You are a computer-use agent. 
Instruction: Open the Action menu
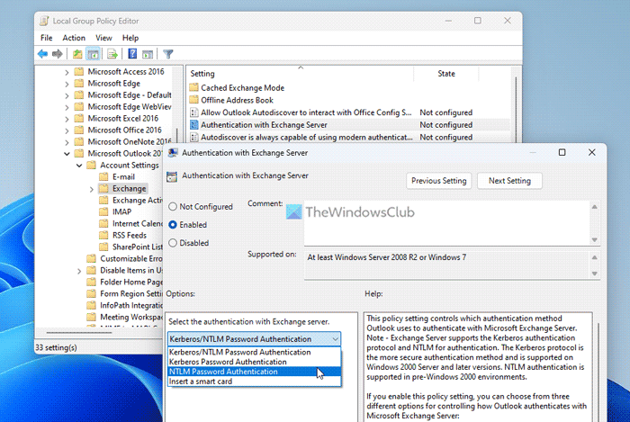click(74, 38)
